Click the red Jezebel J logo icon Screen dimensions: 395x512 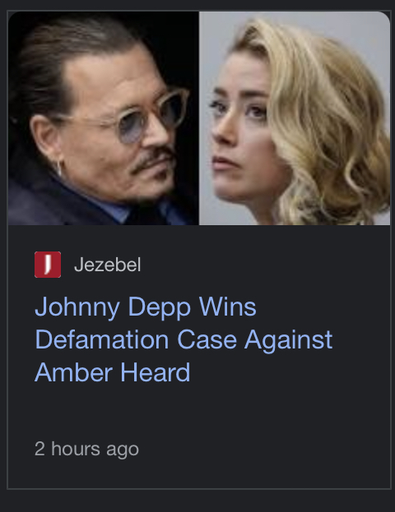[48, 265]
